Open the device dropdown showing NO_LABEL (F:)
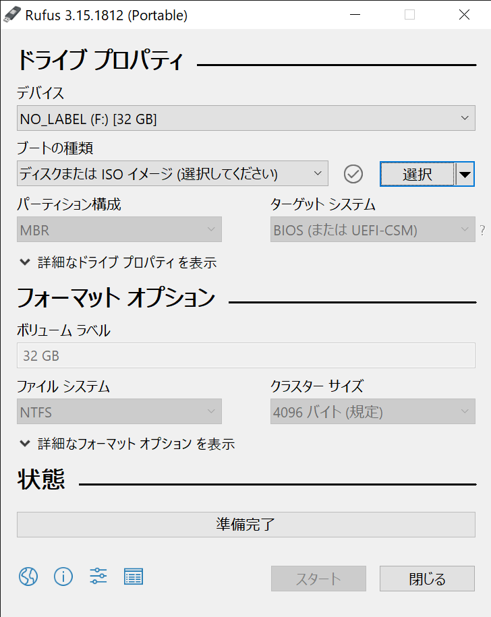The height and width of the screenshot is (617, 491). point(246,118)
